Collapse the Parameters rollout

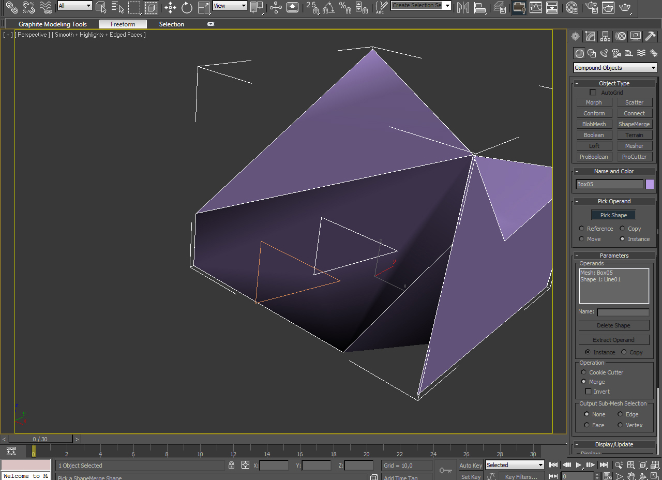613,256
